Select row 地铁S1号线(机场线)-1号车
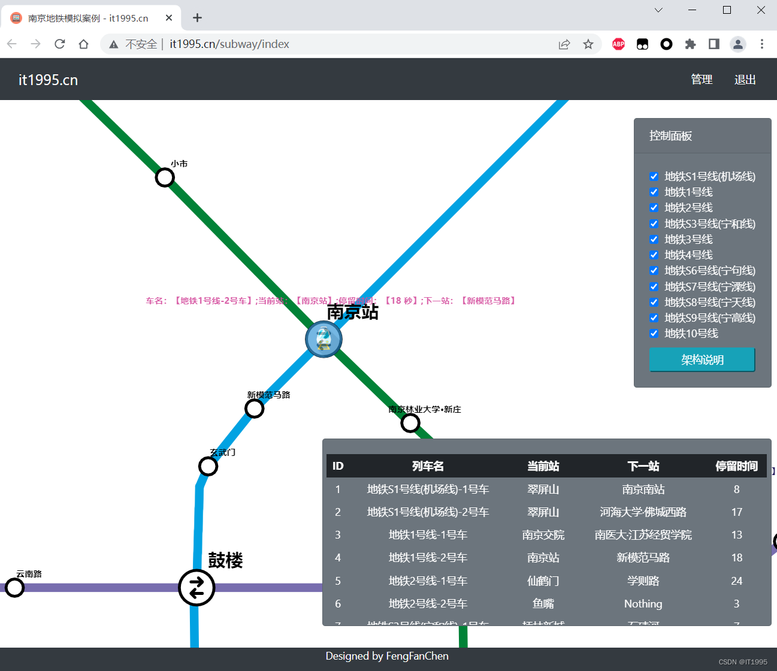The image size is (777, 671). pyautogui.click(x=546, y=489)
